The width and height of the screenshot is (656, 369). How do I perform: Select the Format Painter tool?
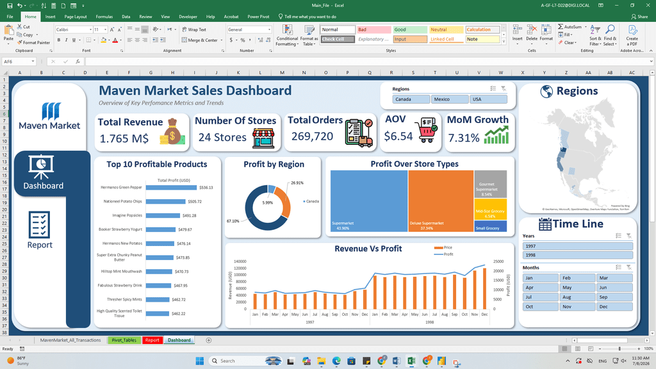tap(33, 43)
